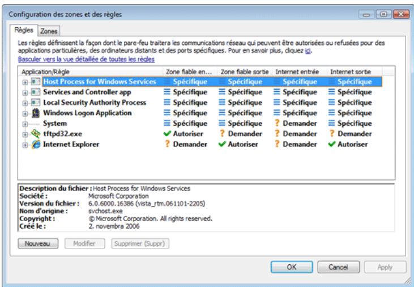Image resolution: width=414 pixels, height=287 pixels.
Task: Select the Internet Explorer row name
Action: pos(71,145)
